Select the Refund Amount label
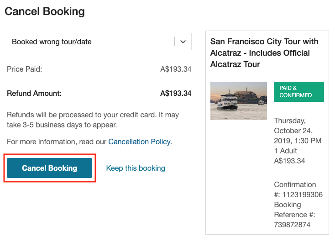Viewport: 335px width, 241px height. (34, 94)
